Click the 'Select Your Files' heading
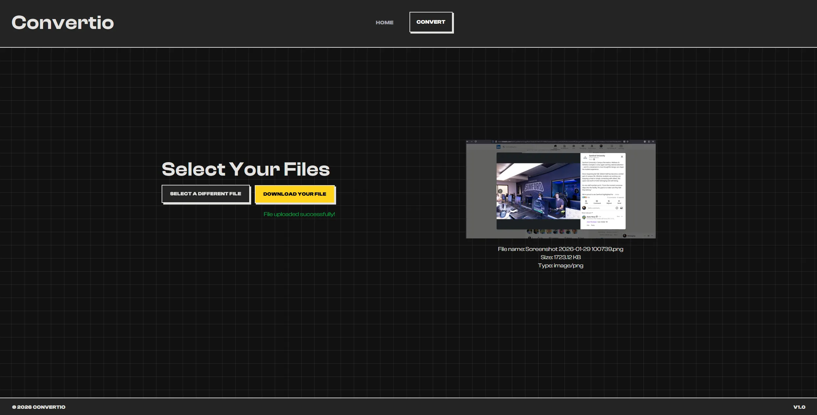This screenshot has width=817, height=415. pos(246,169)
